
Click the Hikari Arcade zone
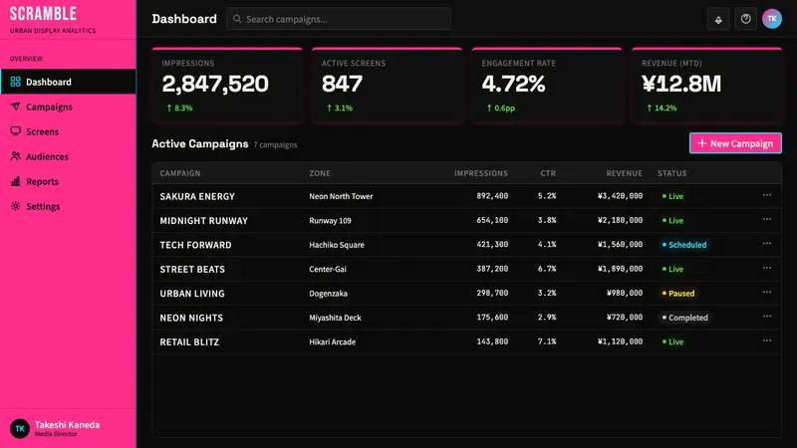pyautogui.click(x=333, y=341)
